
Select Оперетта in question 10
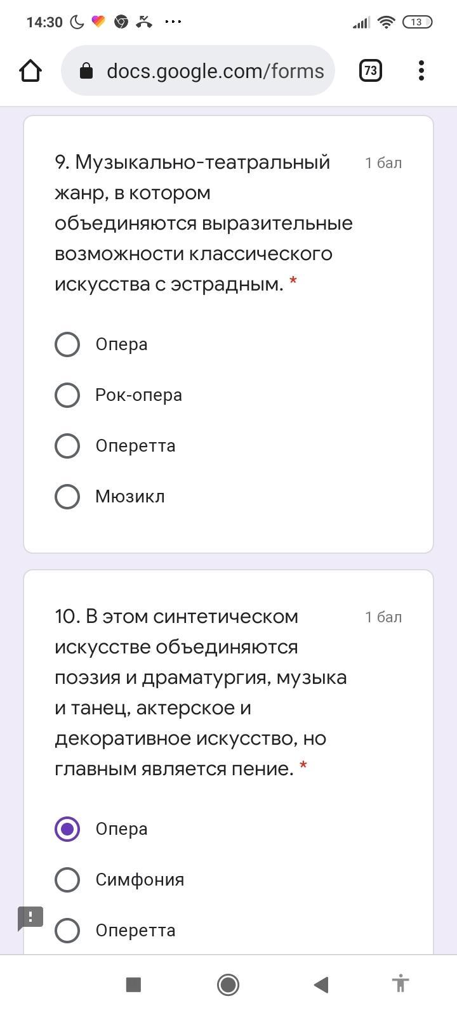coord(67,931)
